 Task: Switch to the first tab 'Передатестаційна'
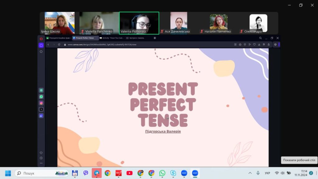pyautogui.click(x=59, y=38)
